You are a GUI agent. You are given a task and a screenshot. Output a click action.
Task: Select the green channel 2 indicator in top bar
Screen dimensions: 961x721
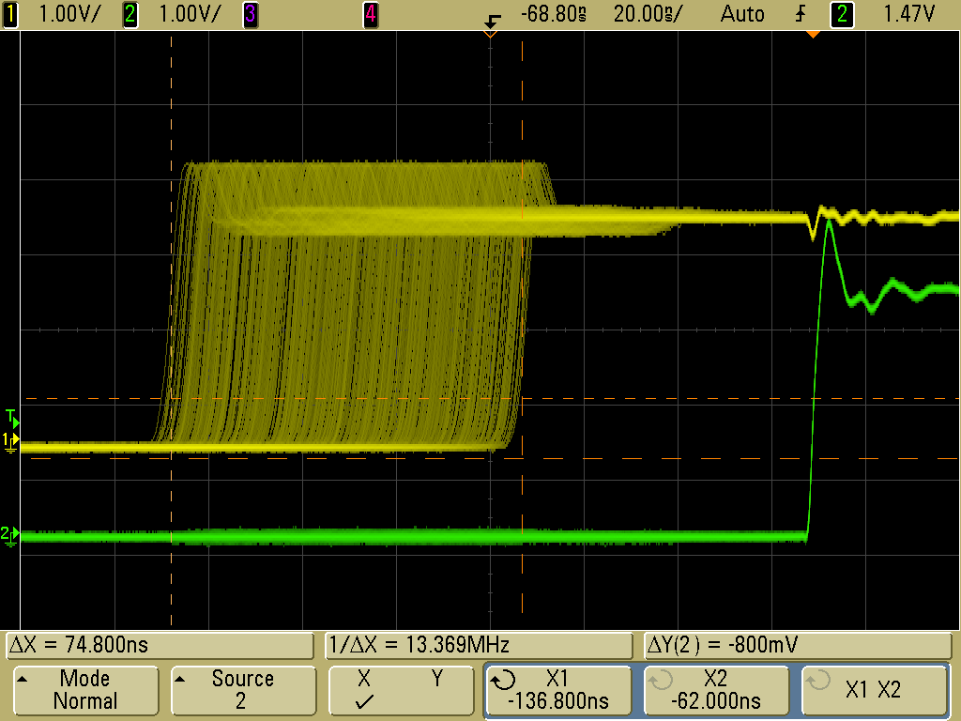[130, 15]
